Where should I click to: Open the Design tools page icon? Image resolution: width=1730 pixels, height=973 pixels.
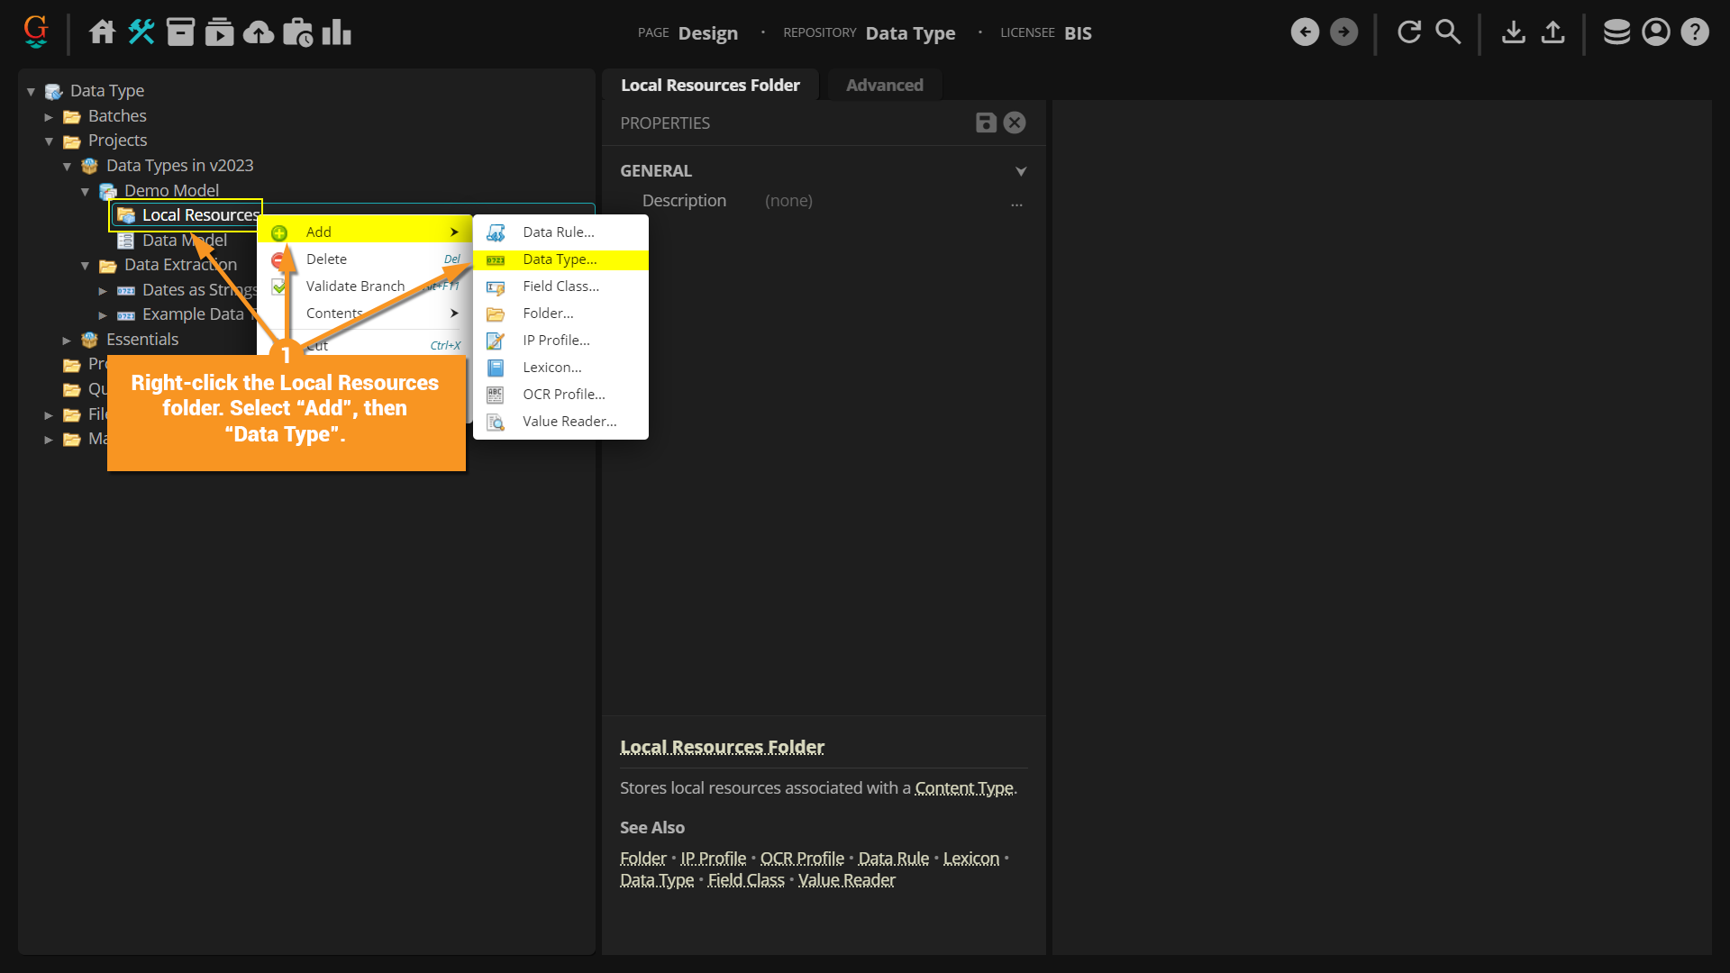pyautogui.click(x=141, y=32)
